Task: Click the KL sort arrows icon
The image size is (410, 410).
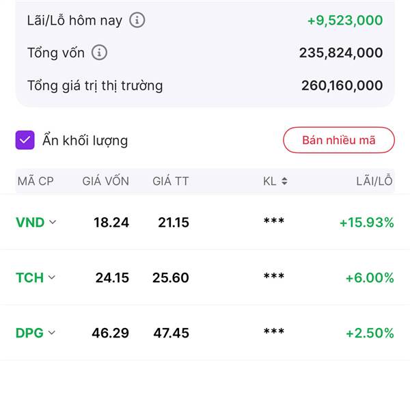Action: [x=284, y=181]
